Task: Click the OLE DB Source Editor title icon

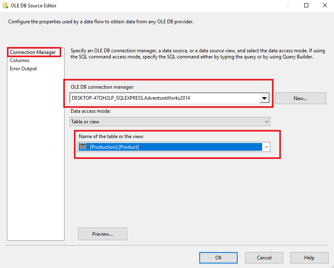Action: click(5, 5)
